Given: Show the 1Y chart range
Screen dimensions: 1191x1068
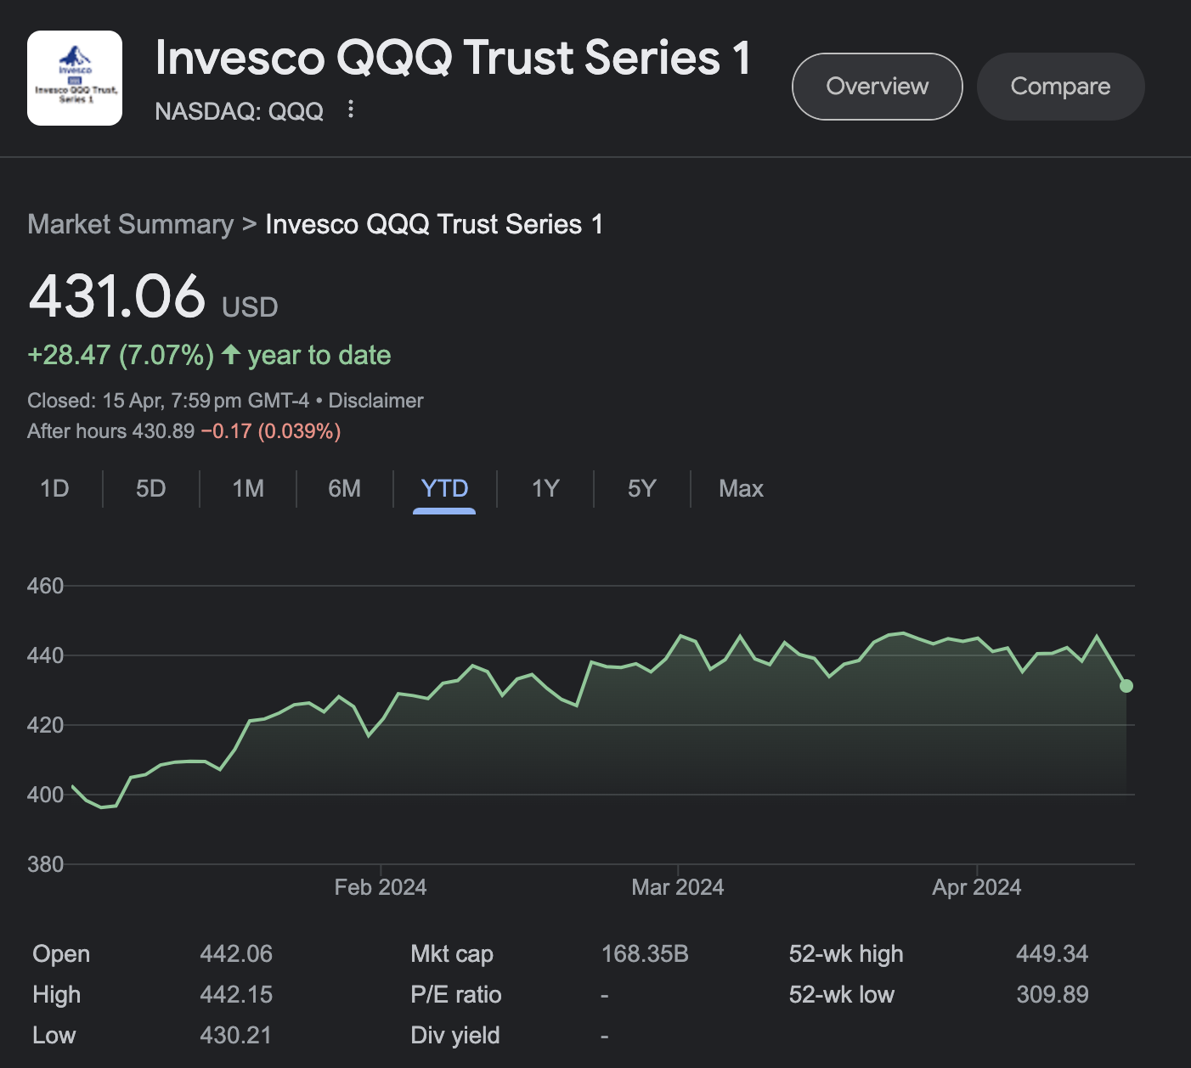Looking at the screenshot, I should coord(545,489).
